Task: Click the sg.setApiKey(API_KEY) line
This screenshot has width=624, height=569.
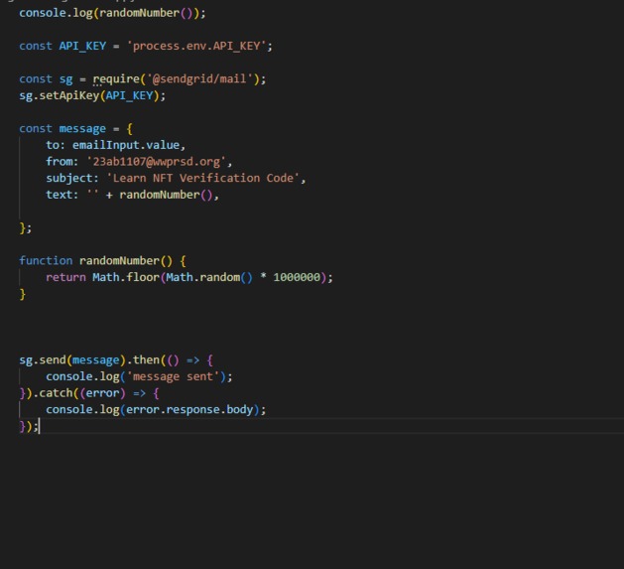Action: (x=92, y=95)
